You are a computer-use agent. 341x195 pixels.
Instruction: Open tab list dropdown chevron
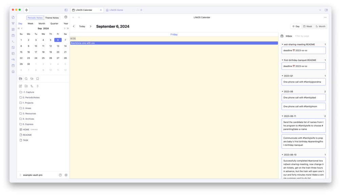pos(320,10)
